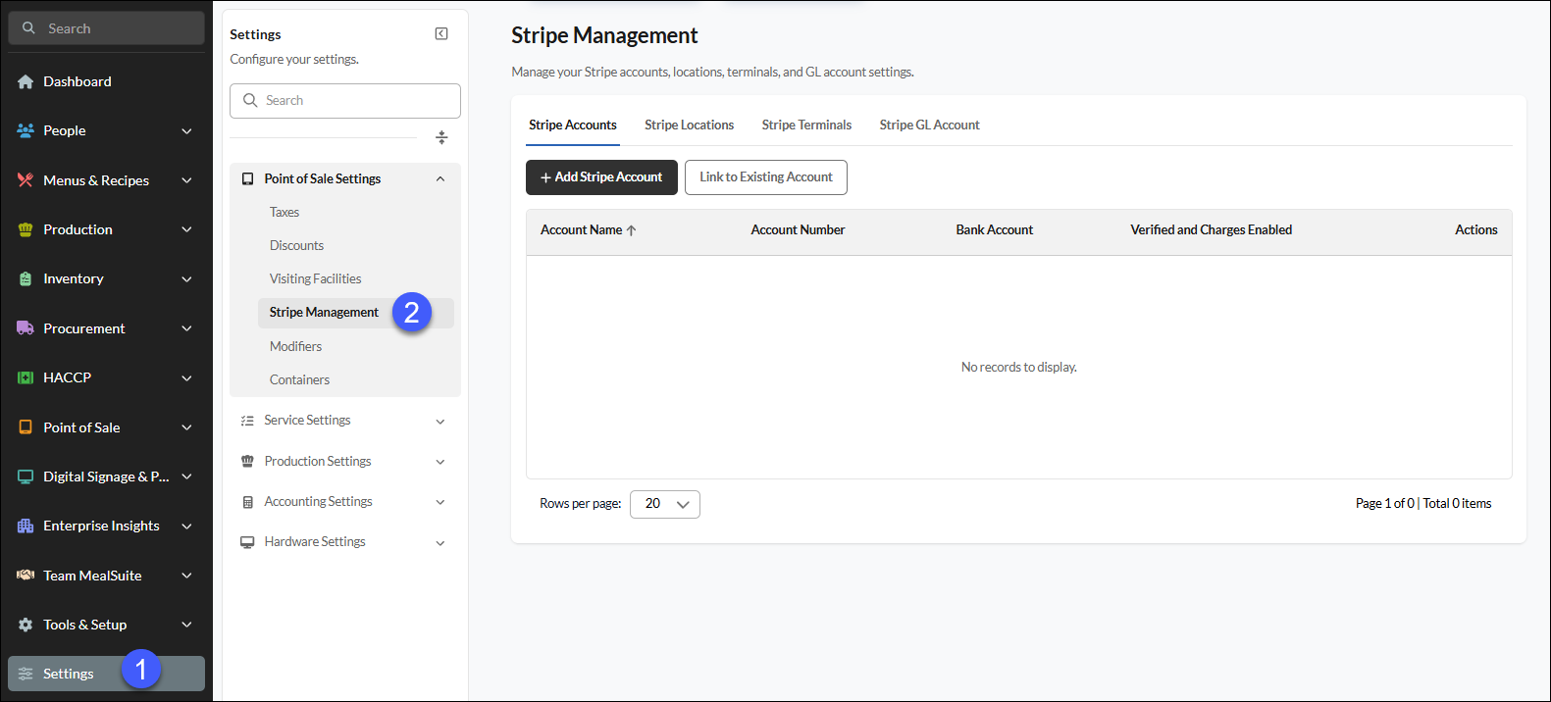Click the Team MealSuite handshake icon
Viewport: 1551px width, 702px height.
(26, 576)
